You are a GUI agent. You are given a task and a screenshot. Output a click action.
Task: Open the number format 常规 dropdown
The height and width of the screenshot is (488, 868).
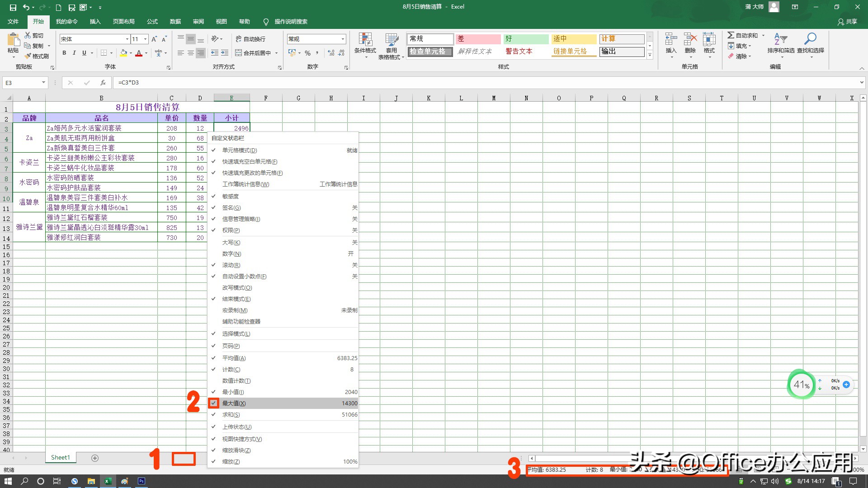[343, 39]
